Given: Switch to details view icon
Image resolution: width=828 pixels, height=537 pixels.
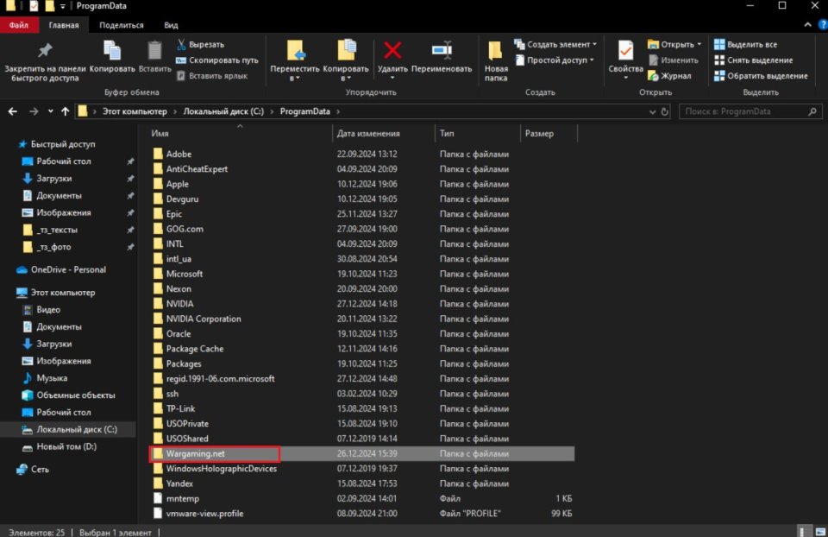Looking at the screenshot, I should (804, 532).
